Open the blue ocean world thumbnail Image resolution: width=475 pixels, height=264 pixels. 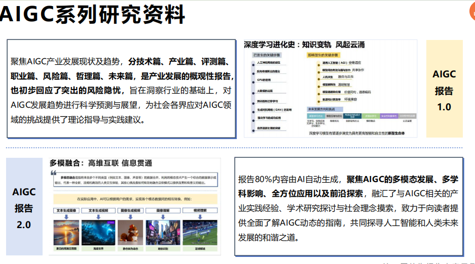coord(98,233)
